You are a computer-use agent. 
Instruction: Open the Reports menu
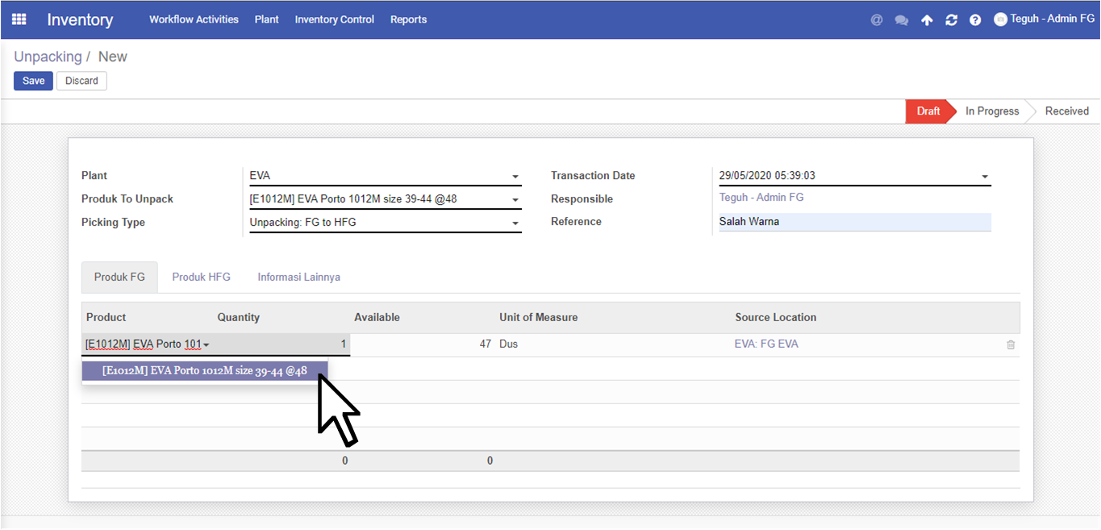pyautogui.click(x=408, y=19)
